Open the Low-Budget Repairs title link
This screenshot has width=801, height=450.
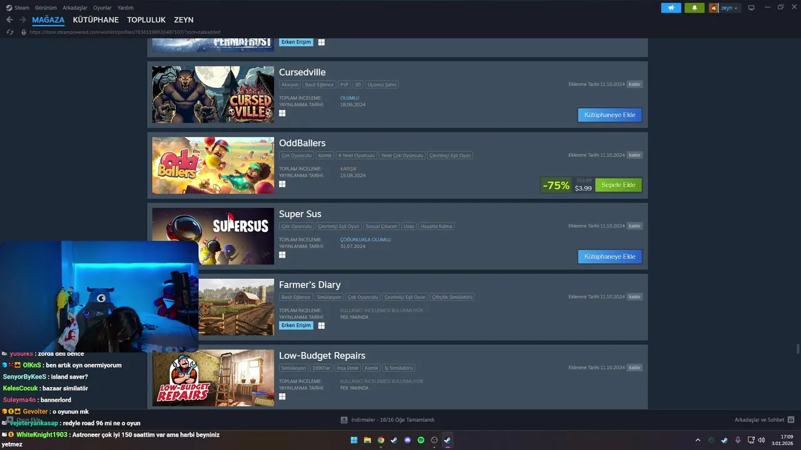coord(322,356)
